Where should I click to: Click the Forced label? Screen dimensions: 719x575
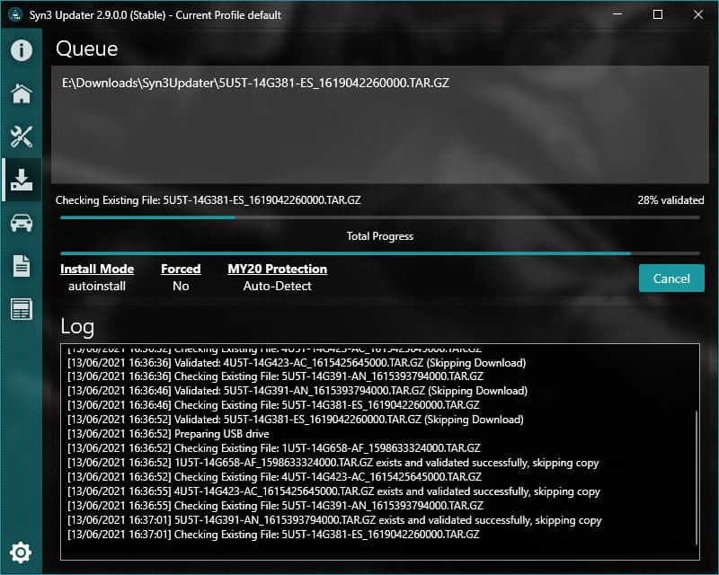click(x=181, y=269)
